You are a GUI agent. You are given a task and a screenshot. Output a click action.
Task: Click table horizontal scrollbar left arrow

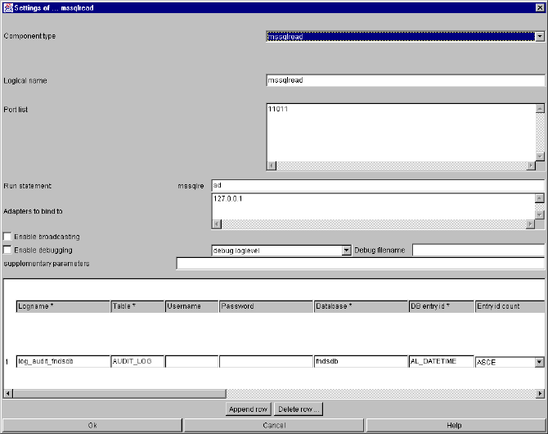(8, 393)
